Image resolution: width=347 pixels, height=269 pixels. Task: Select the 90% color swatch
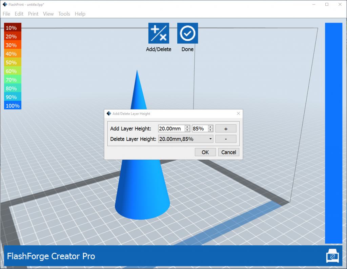(13, 97)
